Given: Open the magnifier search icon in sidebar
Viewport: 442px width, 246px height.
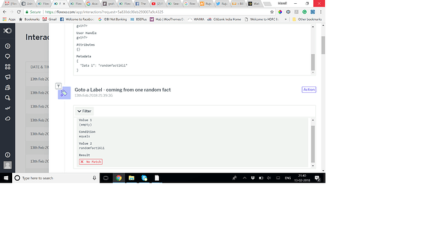Looking at the screenshot, I should click(x=8, y=98).
